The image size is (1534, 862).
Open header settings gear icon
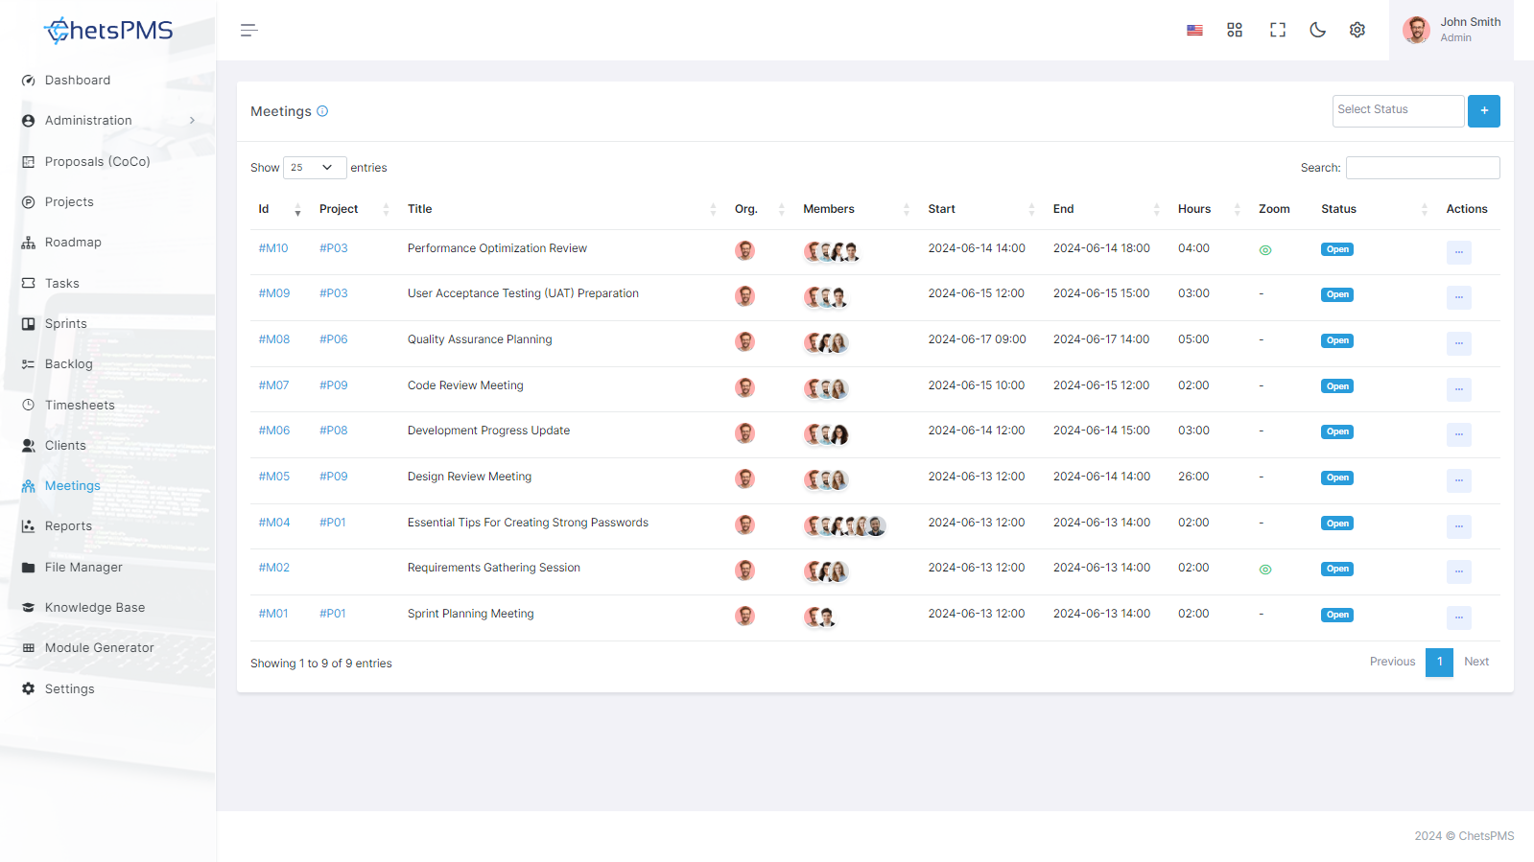[x=1357, y=30]
